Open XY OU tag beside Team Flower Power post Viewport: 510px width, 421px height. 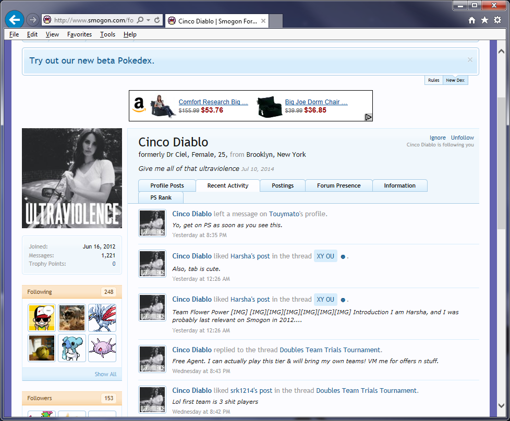tap(325, 300)
